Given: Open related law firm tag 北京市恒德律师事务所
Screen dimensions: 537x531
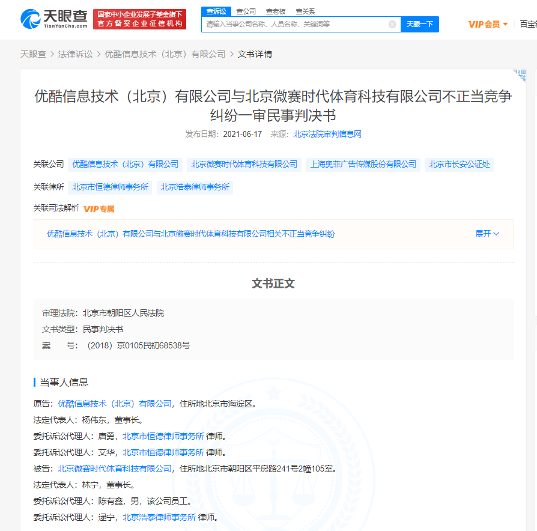Looking at the screenshot, I should coord(110,187).
